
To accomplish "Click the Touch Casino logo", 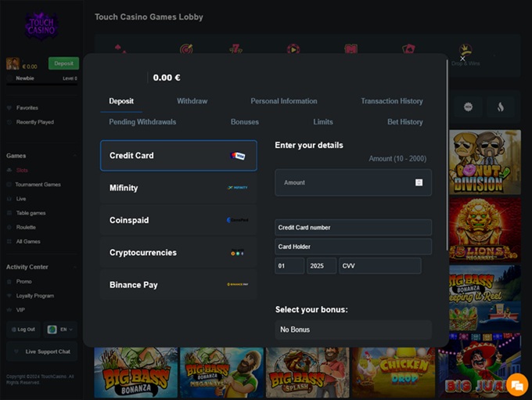I will tap(40, 26).
